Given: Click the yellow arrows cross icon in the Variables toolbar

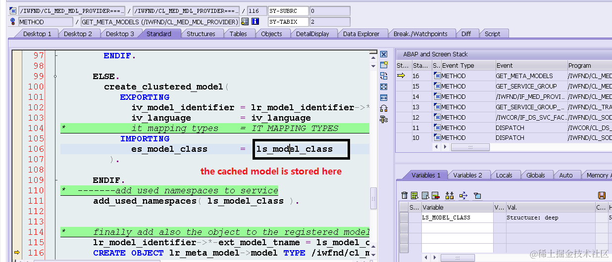Looking at the screenshot, I should (x=463, y=196).
